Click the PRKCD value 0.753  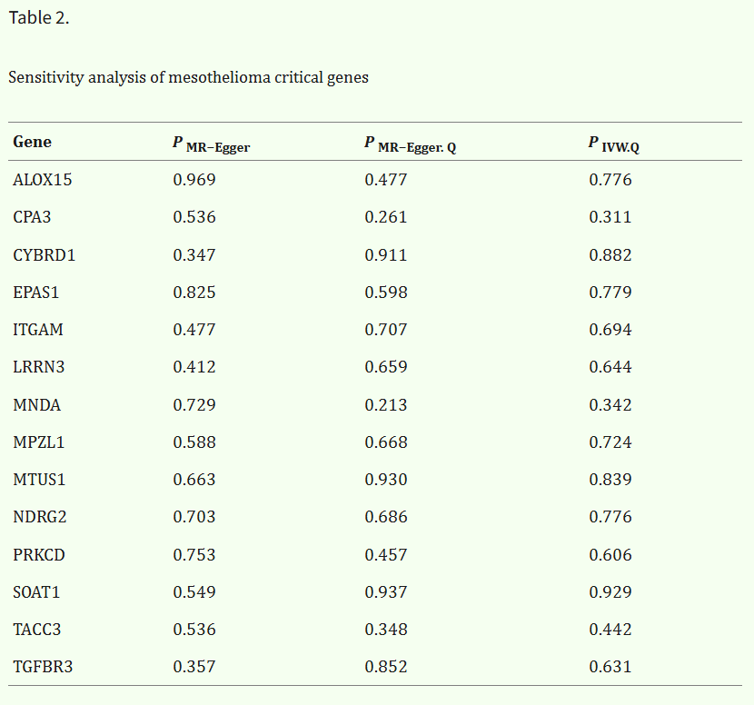pyautogui.click(x=194, y=555)
